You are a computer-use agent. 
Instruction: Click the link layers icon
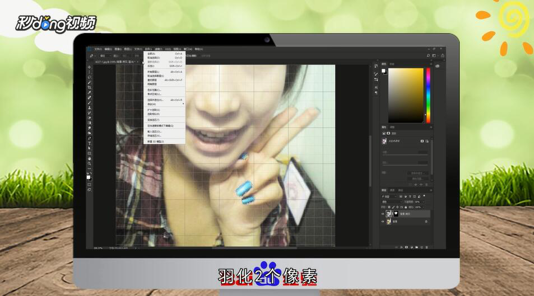tap(396, 247)
